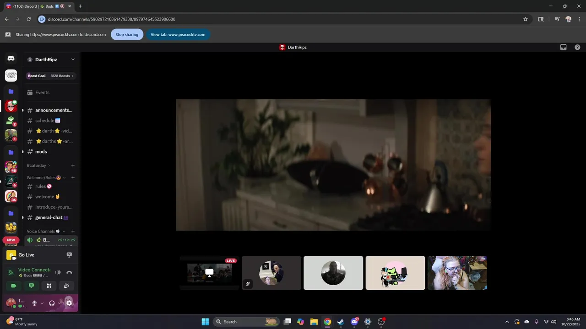This screenshot has height=329, width=586.
Task: Deafen using the headphones icon
Action: click(52, 303)
